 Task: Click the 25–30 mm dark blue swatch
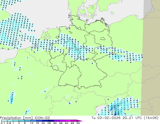tap(51, 121)
